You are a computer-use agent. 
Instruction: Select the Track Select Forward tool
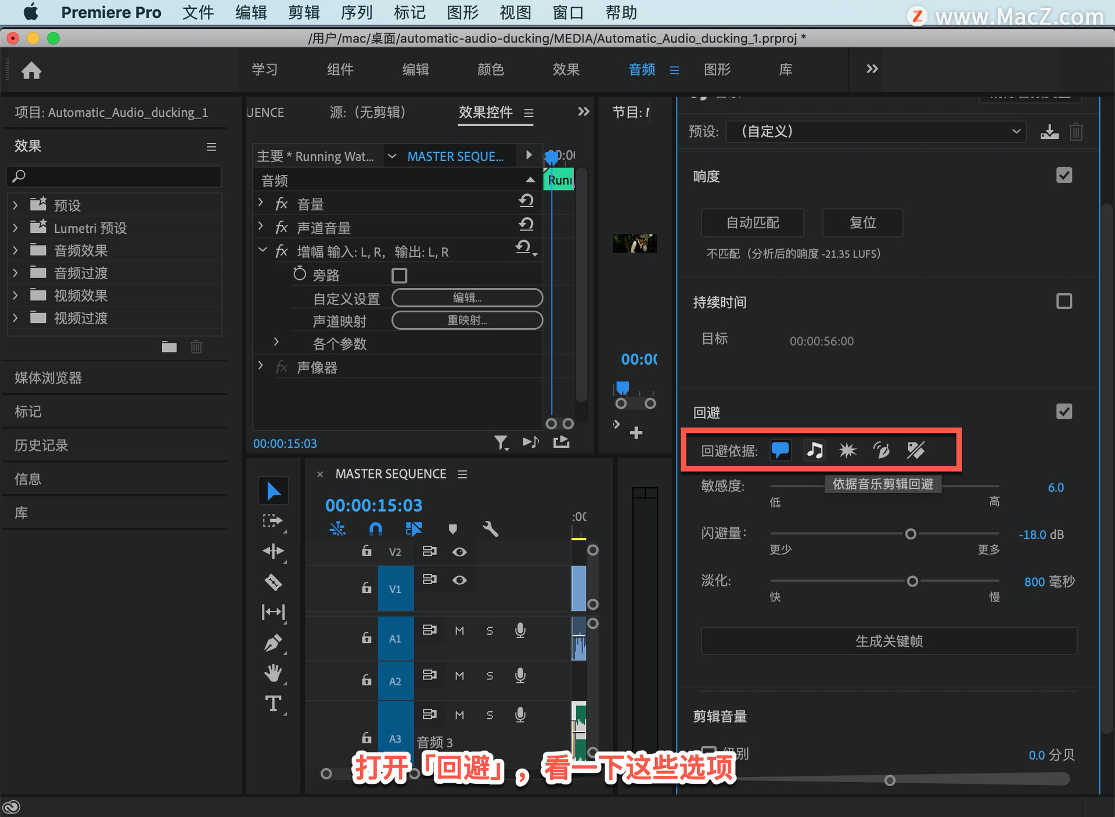[x=273, y=521]
